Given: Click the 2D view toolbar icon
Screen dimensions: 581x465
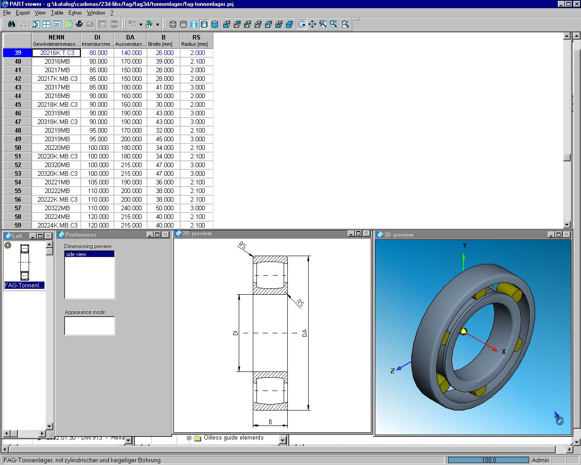Looking at the screenshot, I should click(57, 24).
